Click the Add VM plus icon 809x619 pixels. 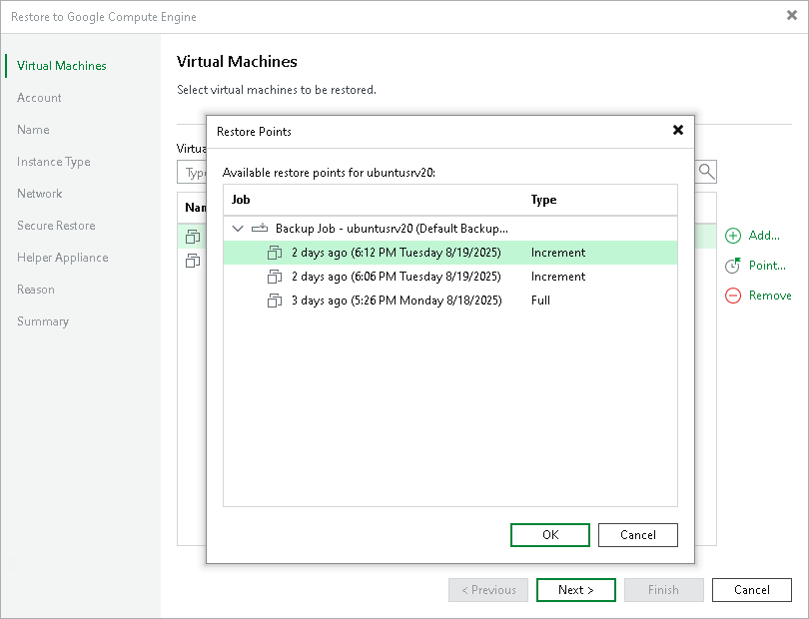733,236
